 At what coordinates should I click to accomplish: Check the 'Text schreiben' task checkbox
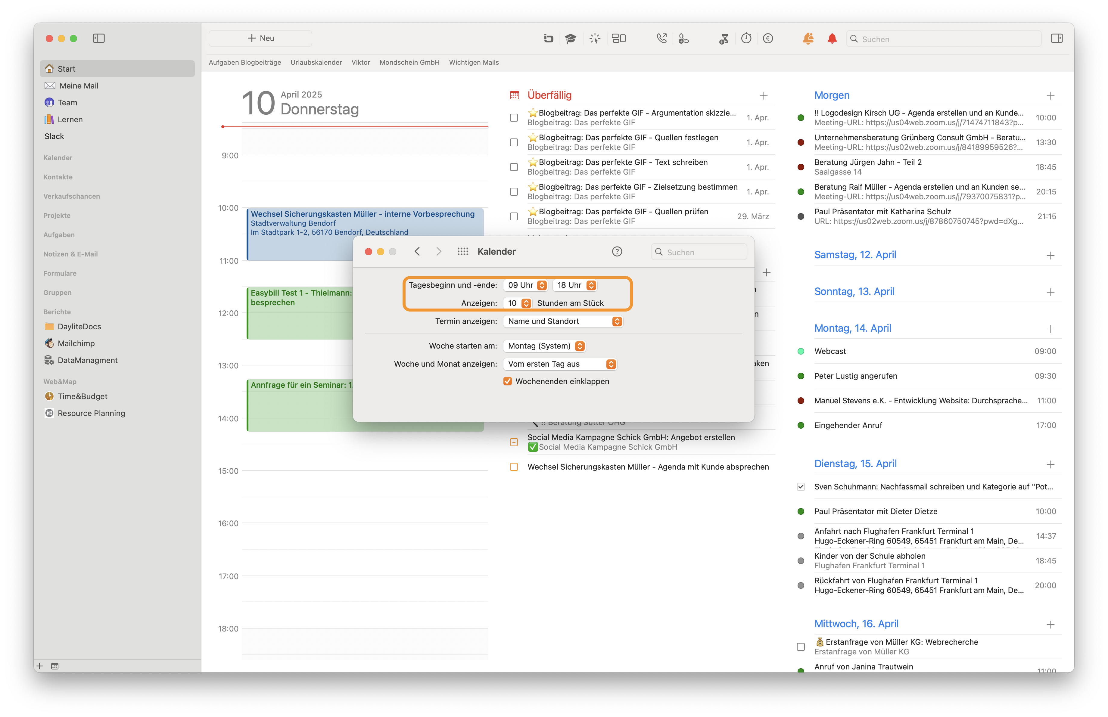pos(514,167)
